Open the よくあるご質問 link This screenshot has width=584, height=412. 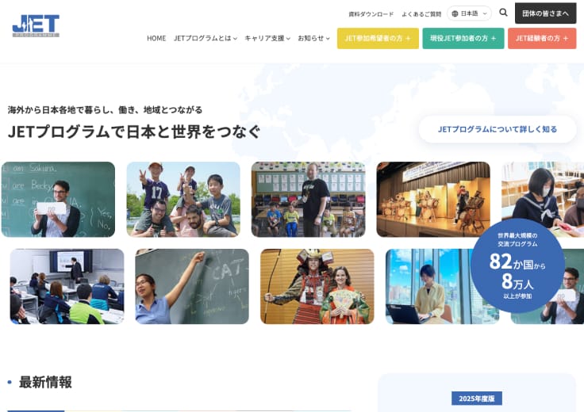click(x=421, y=14)
